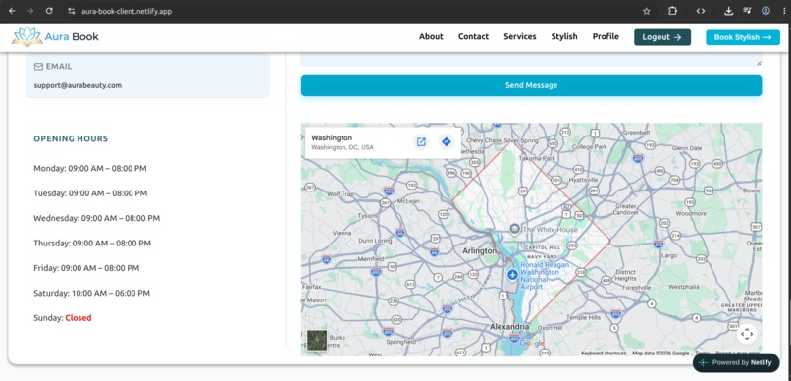
Task: Click the message textarea resize corner field
Action: (759, 63)
